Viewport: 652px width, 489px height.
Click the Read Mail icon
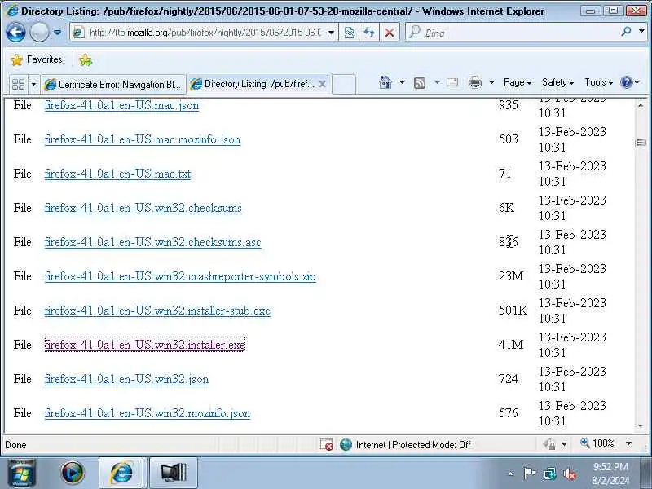[x=452, y=82]
